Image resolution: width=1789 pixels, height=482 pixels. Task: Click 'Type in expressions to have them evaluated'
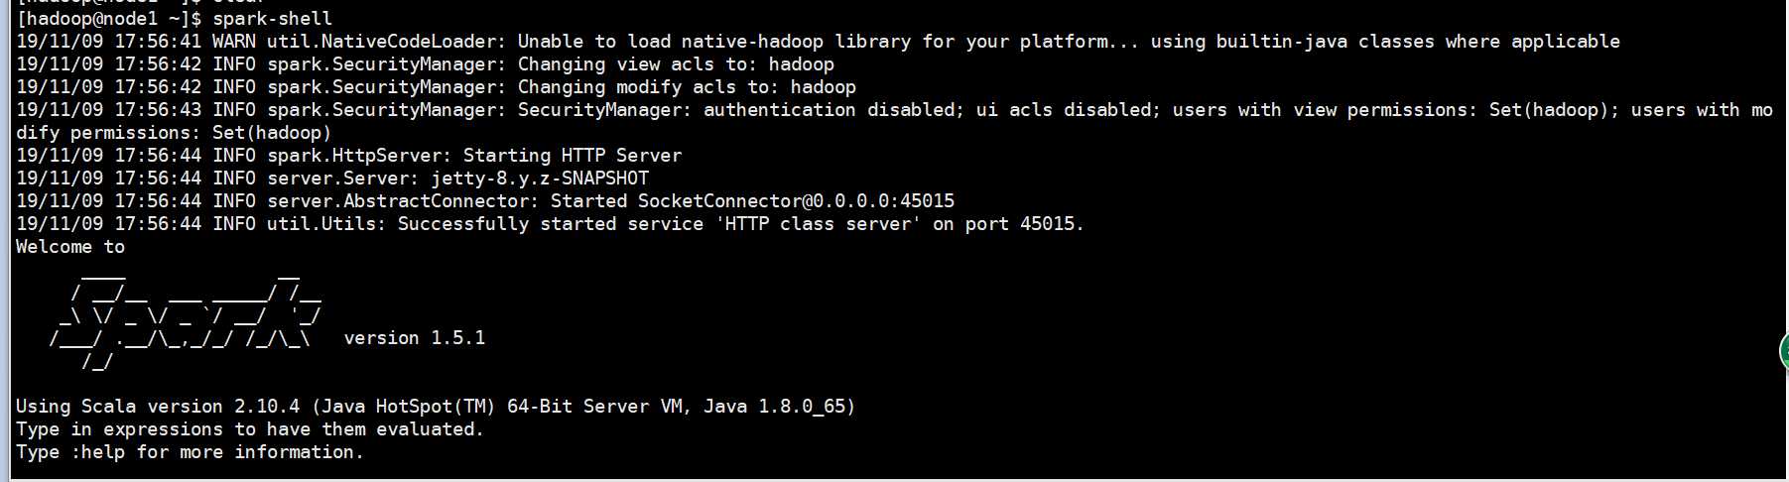[x=250, y=429]
